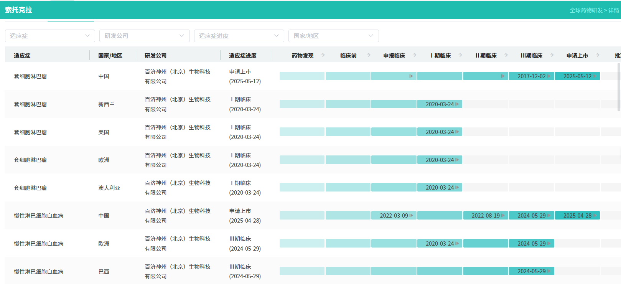Click arrow icon after 申报临床 header
This screenshot has height=284, width=621.
[x=415, y=55]
